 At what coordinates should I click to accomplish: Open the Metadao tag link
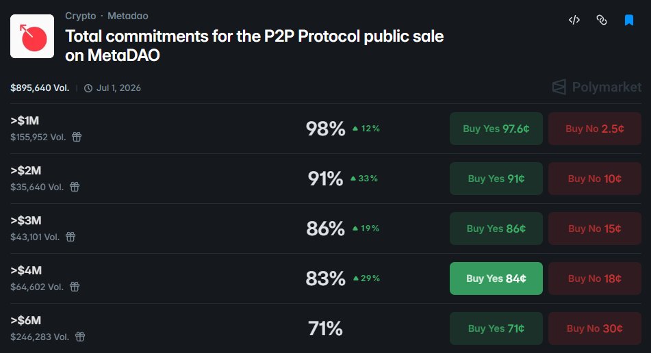pyautogui.click(x=127, y=16)
